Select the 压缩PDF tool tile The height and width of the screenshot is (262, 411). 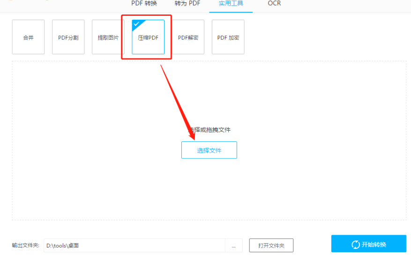click(x=148, y=37)
